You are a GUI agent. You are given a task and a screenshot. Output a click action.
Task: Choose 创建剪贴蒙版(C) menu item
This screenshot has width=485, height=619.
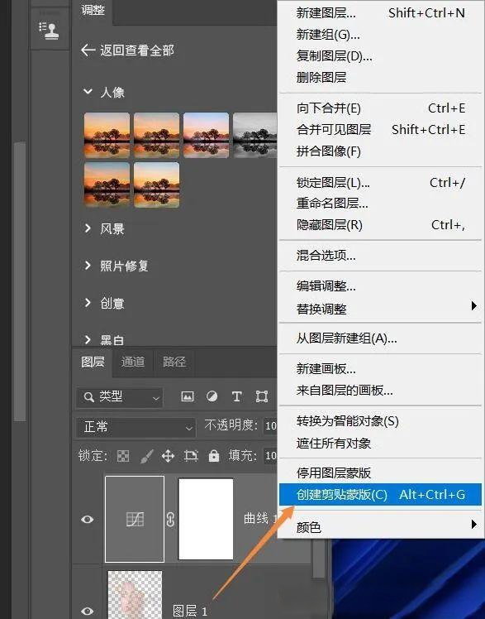380,494
